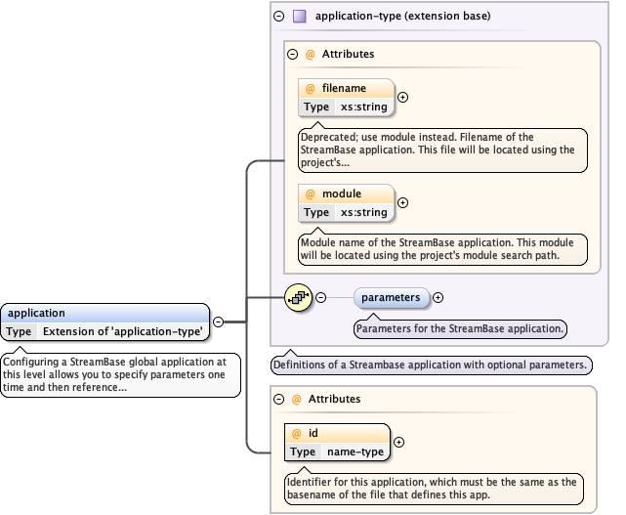Click the @ icon of lower Attributes header
626x515 pixels.
(297, 400)
